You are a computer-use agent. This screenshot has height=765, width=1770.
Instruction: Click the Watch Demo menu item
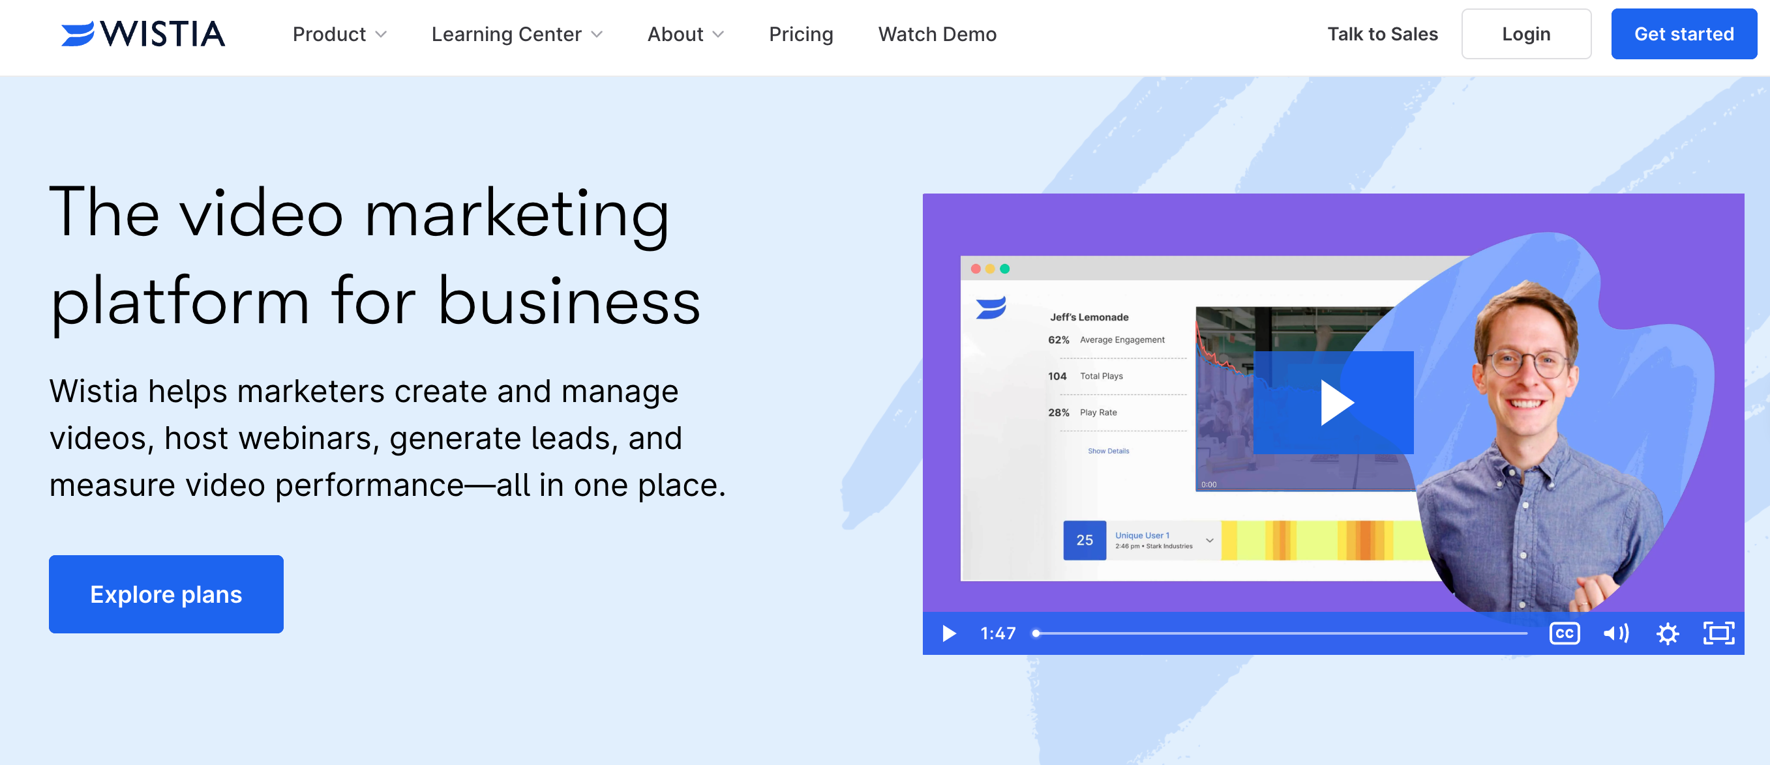coord(938,33)
